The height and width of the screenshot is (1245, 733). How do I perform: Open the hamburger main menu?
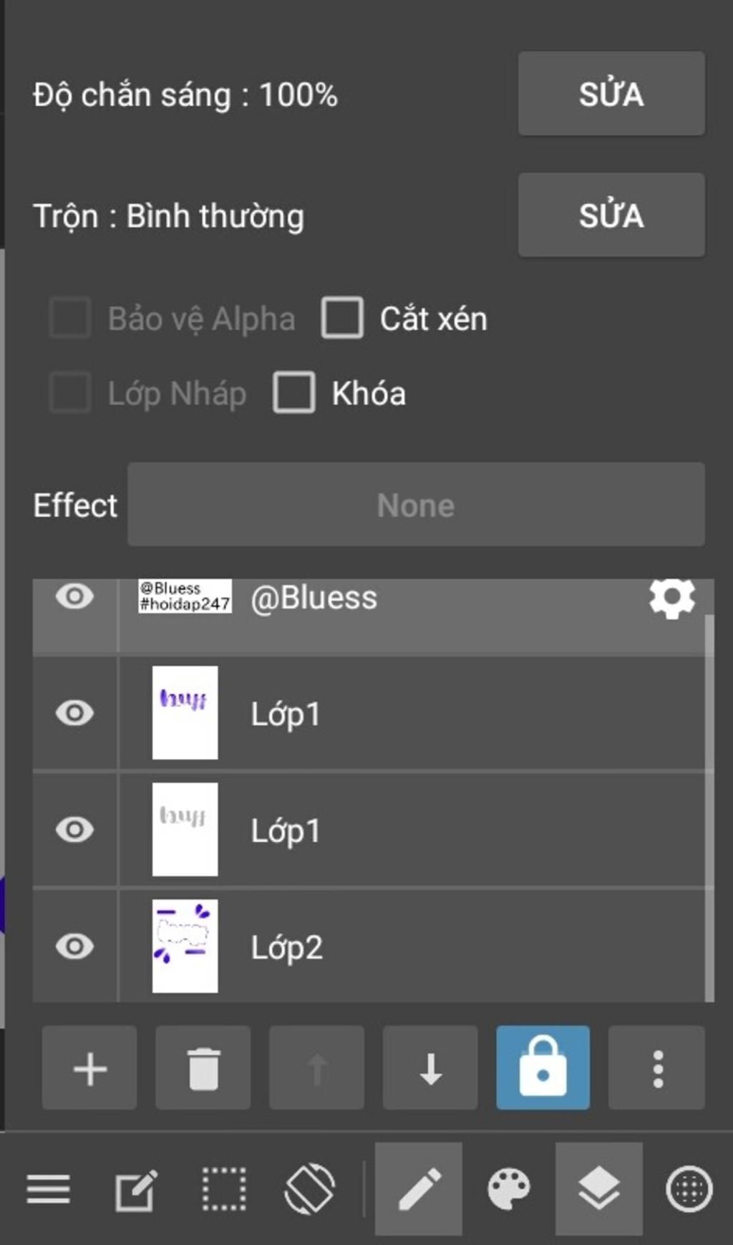click(49, 1189)
